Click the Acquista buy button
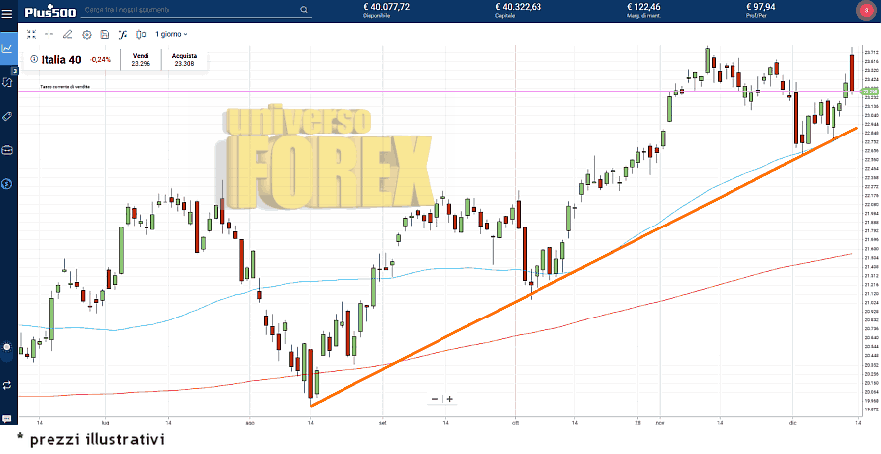The height and width of the screenshot is (454, 881). 184,60
